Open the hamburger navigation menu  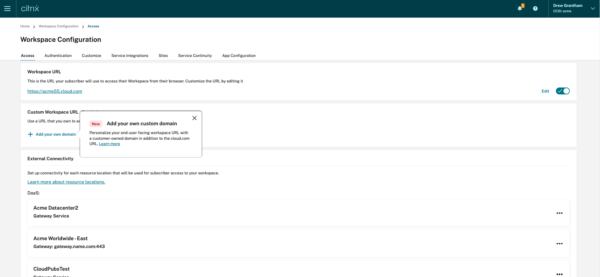tap(7, 8)
